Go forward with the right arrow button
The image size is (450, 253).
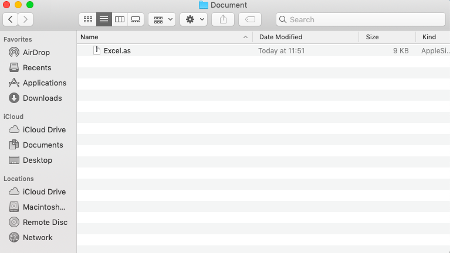26,19
